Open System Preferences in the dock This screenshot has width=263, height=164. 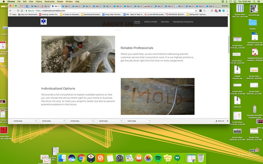pyautogui.click(x=120, y=158)
